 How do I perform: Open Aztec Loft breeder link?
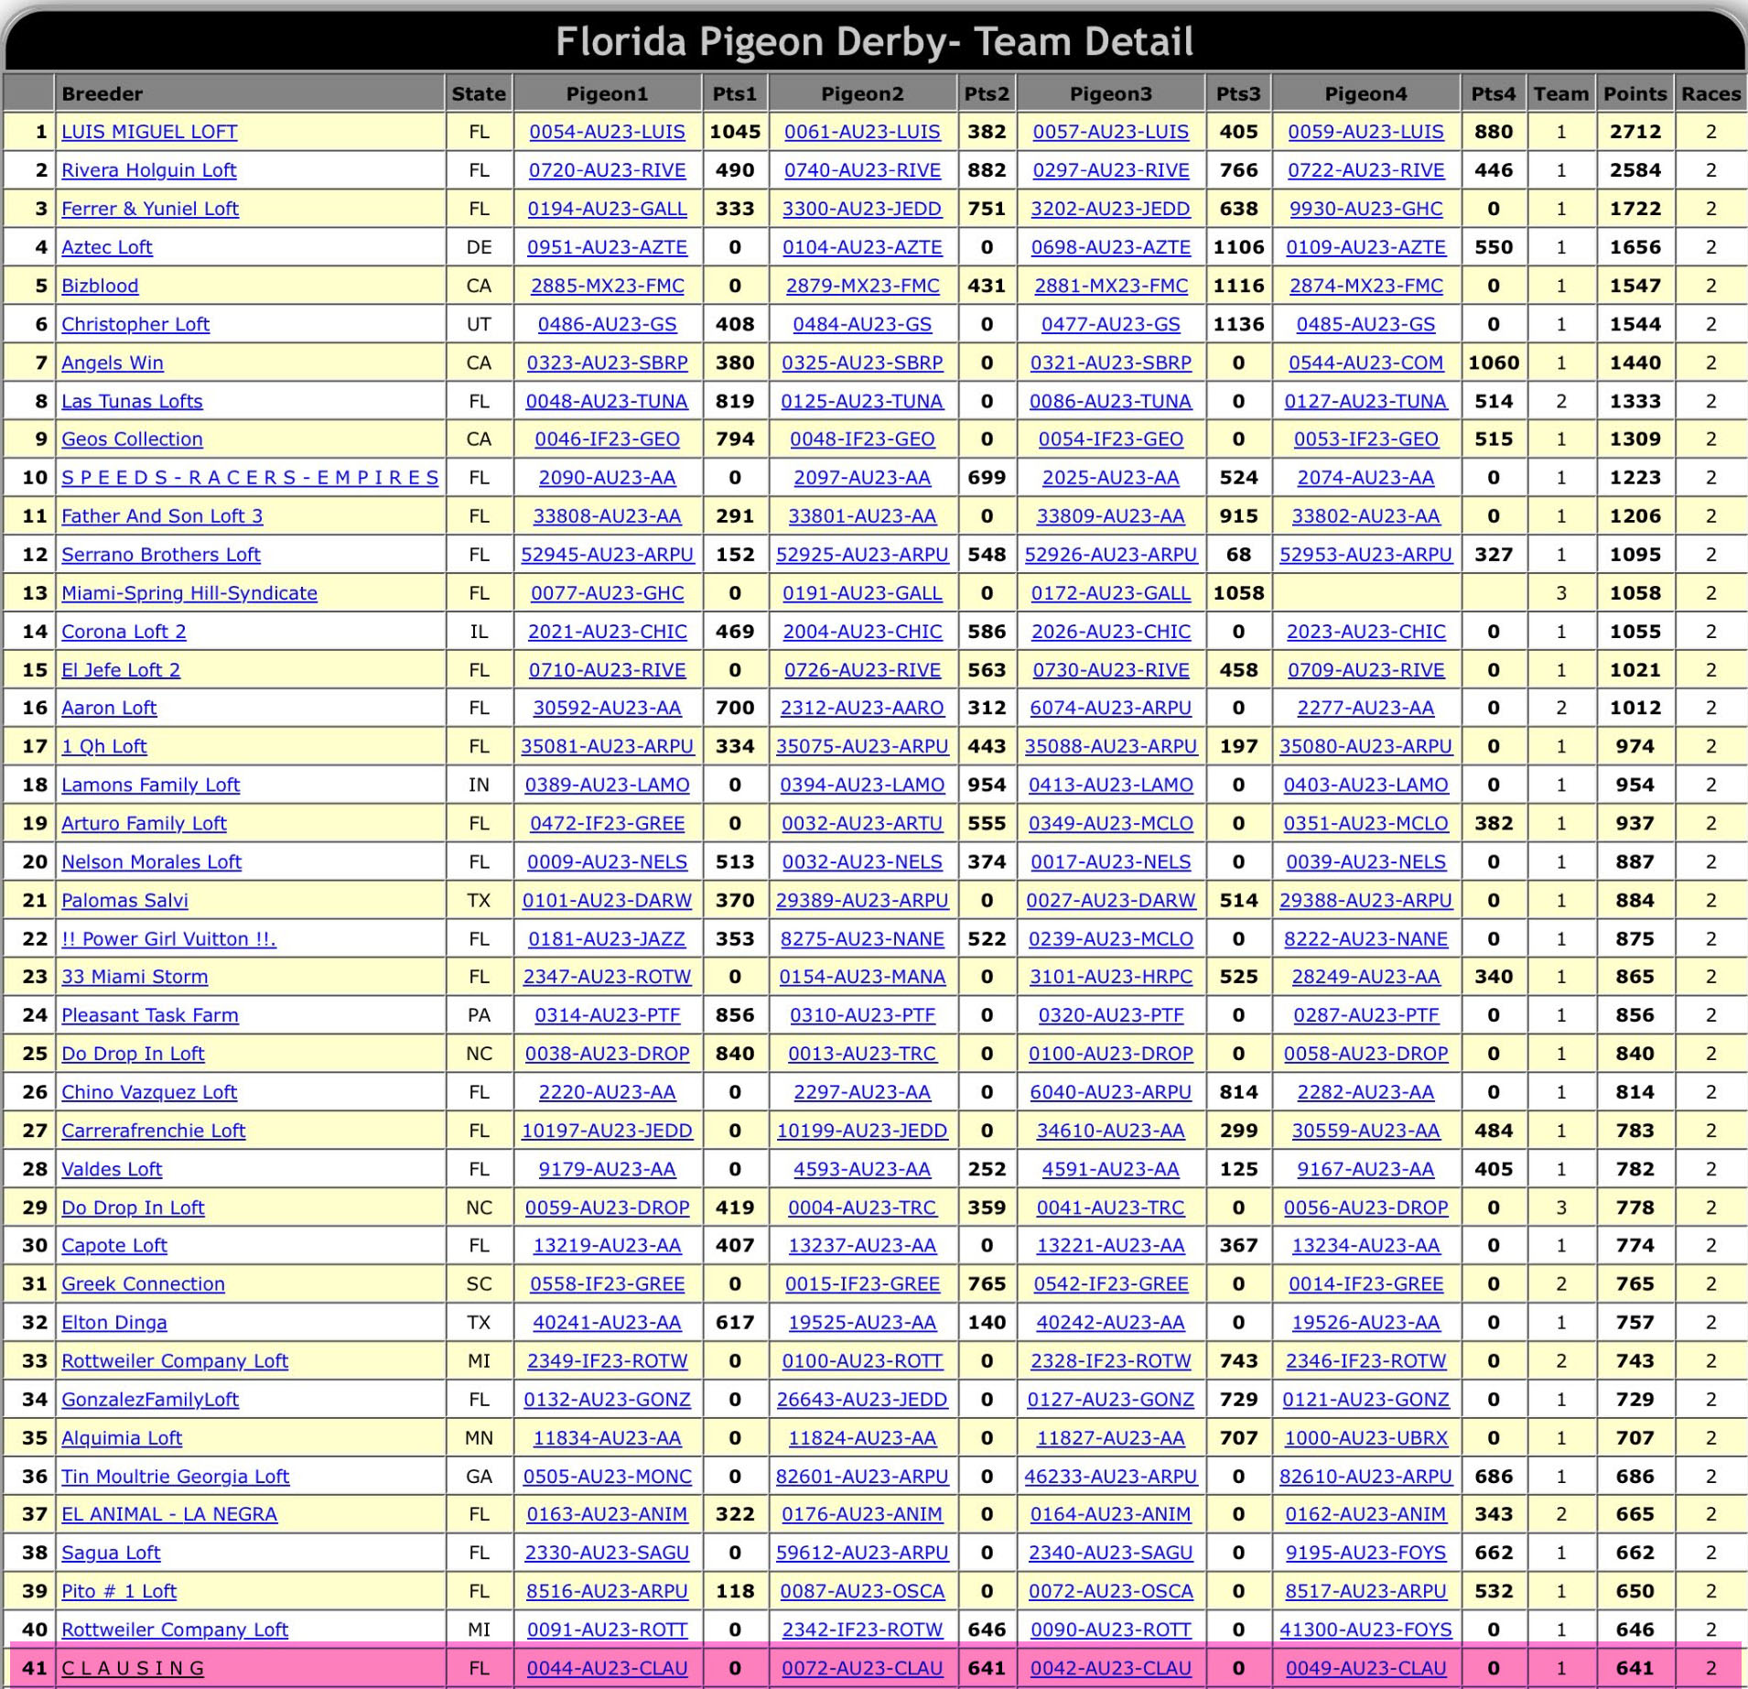[x=107, y=247]
